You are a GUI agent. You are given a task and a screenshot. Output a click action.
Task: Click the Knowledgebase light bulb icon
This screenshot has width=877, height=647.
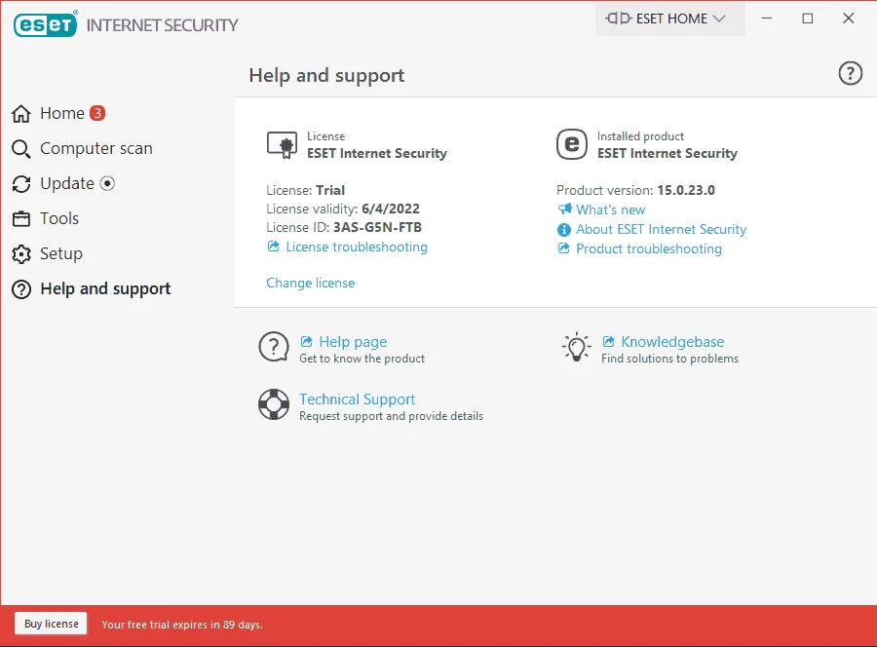576,347
